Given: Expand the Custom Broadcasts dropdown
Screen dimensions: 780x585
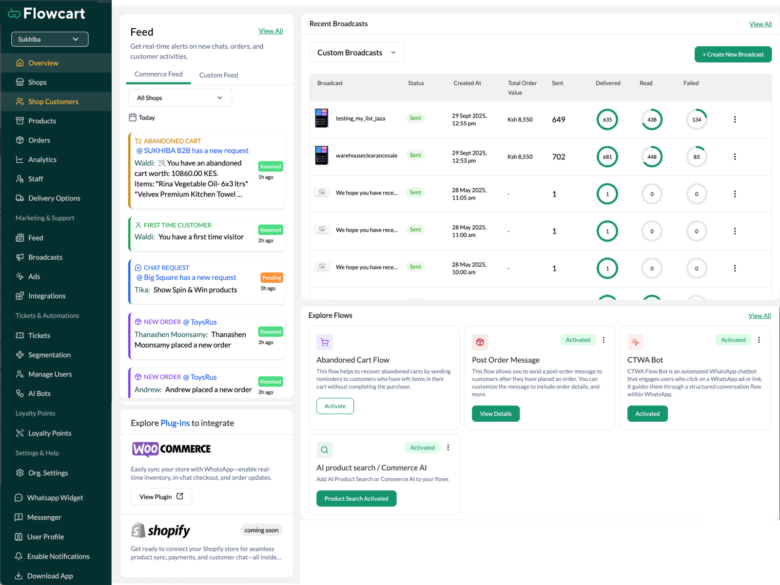Looking at the screenshot, I should point(356,53).
